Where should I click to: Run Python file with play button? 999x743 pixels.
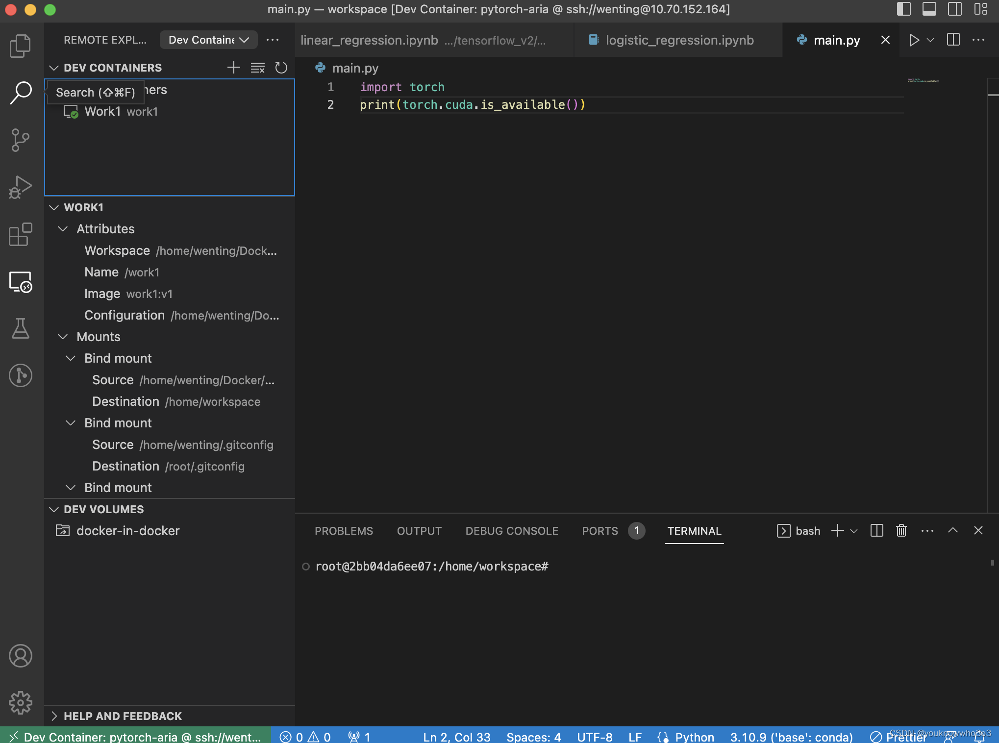[x=913, y=40]
